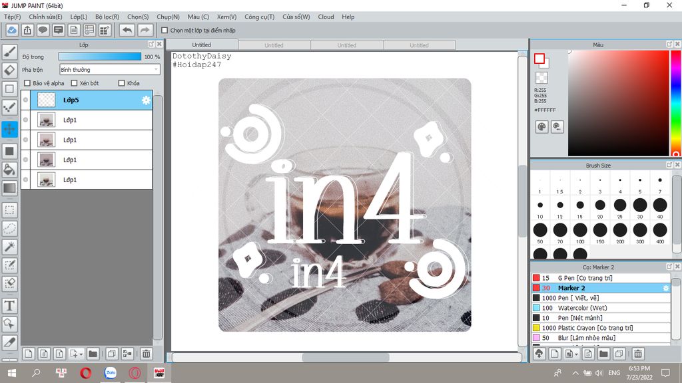Enable 'Chọn một lớp tại điểm nhấp' checkbox
Viewport: 682px width, 383px height.
[x=165, y=31]
